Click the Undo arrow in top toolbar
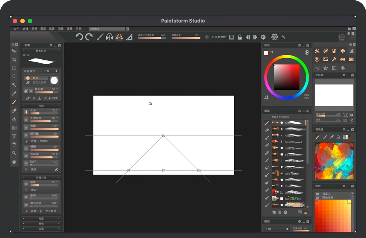The height and width of the screenshot is (238, 366). tap(79, 37)
